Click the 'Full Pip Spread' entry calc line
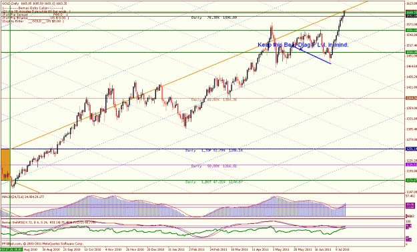 [x=35, y=15]
